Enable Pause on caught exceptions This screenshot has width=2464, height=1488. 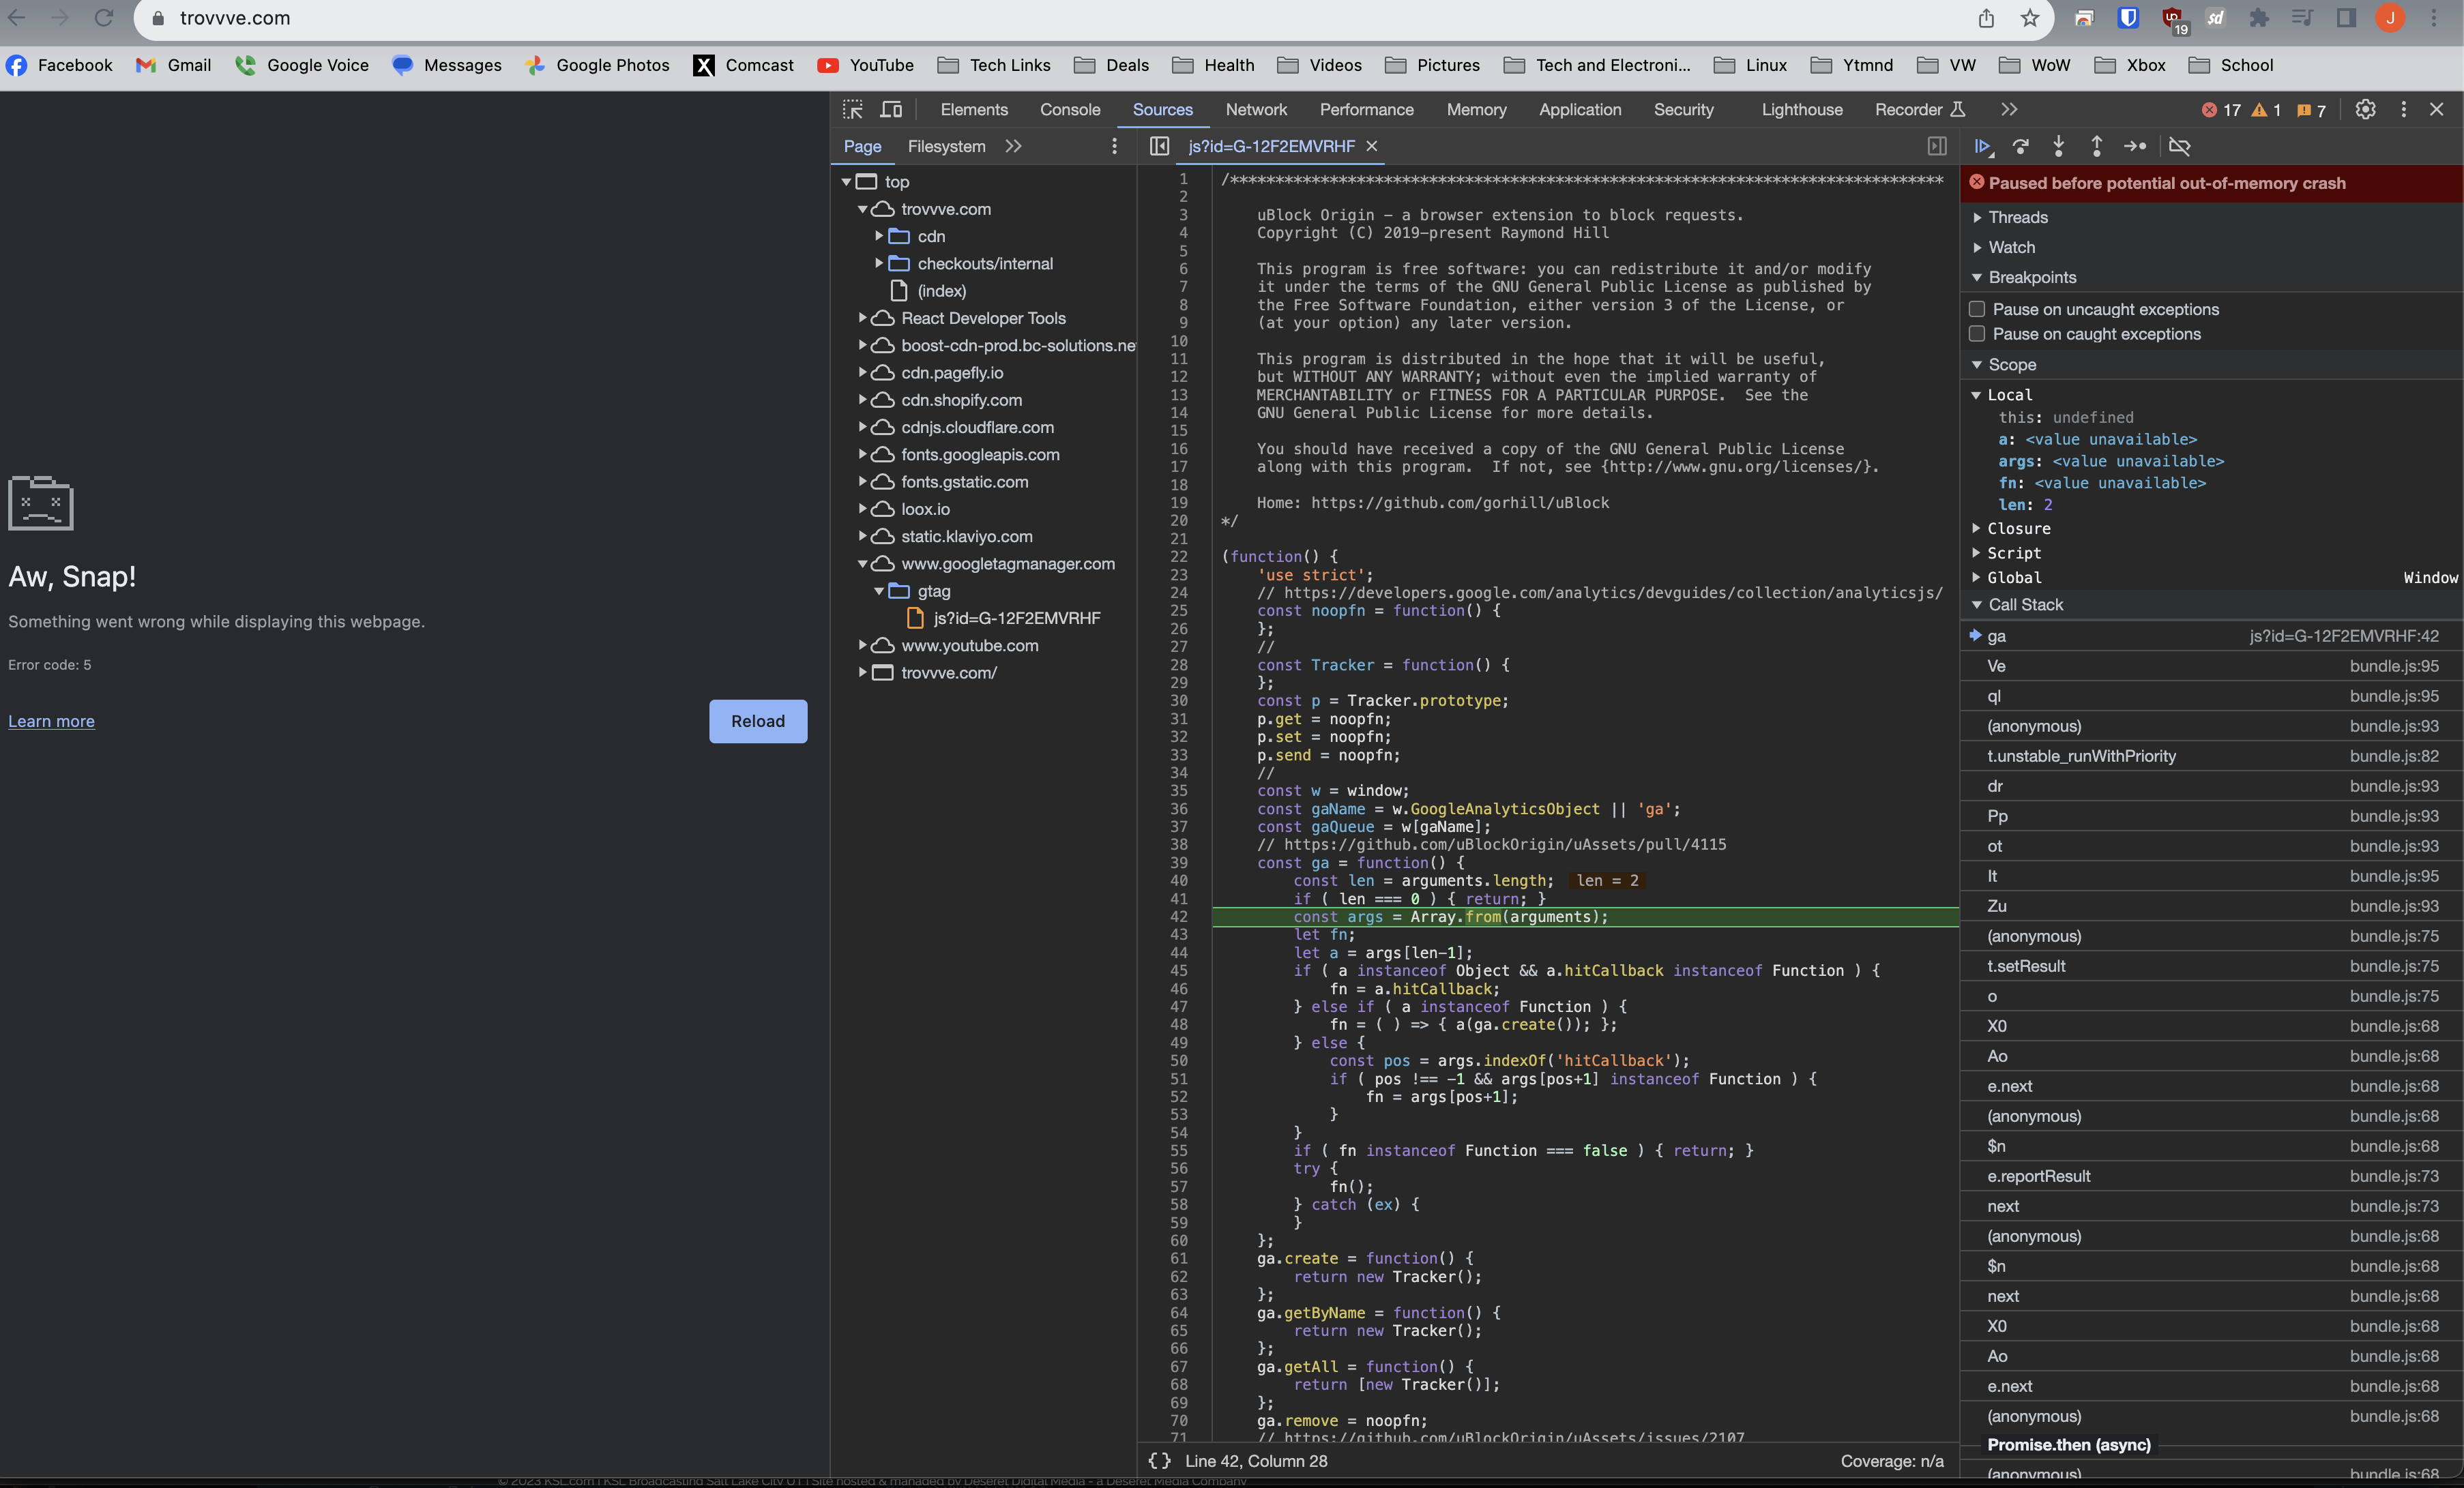1977,333
